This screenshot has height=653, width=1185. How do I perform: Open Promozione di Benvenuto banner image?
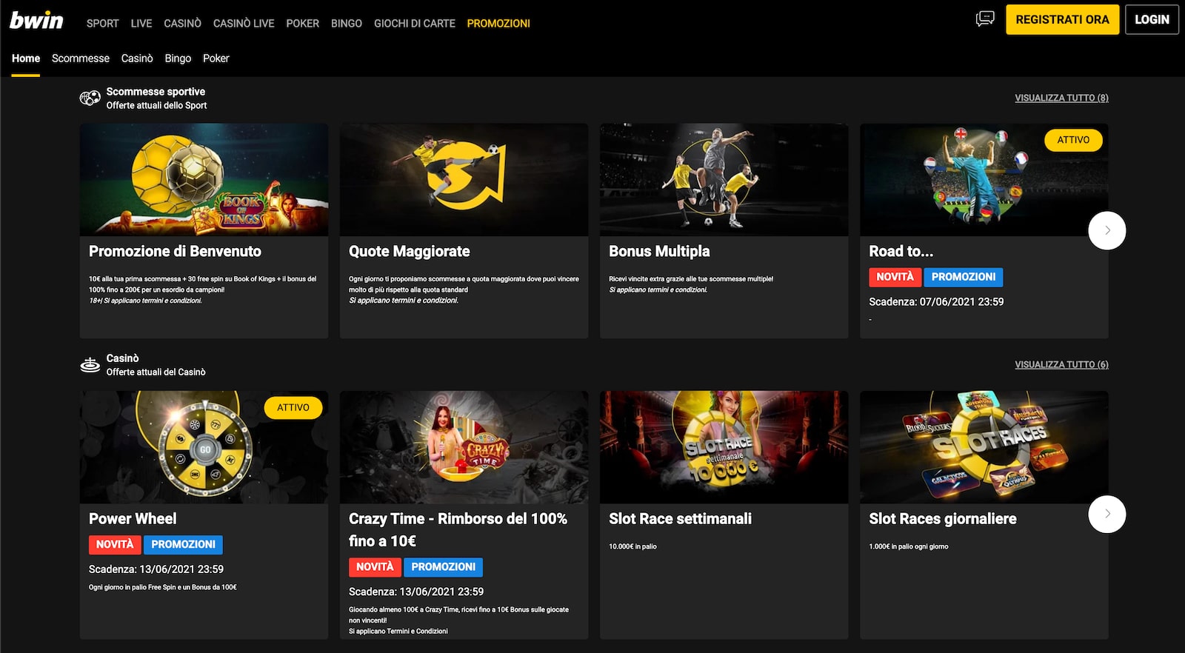click(204, 180)
